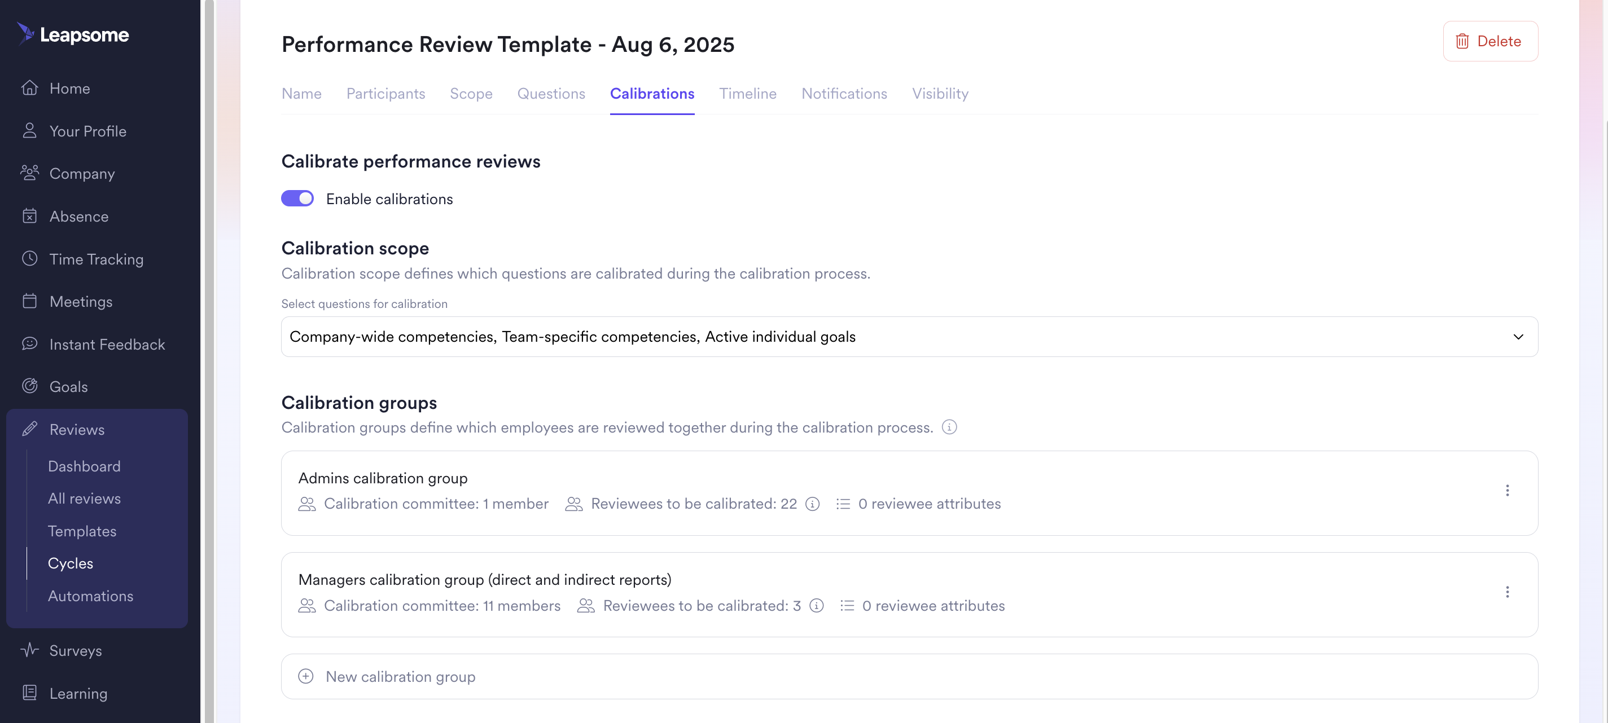The image size is (1608, 723).
Task: Open options menu for Managers calibration group
Action: (x=1508, y=592)
